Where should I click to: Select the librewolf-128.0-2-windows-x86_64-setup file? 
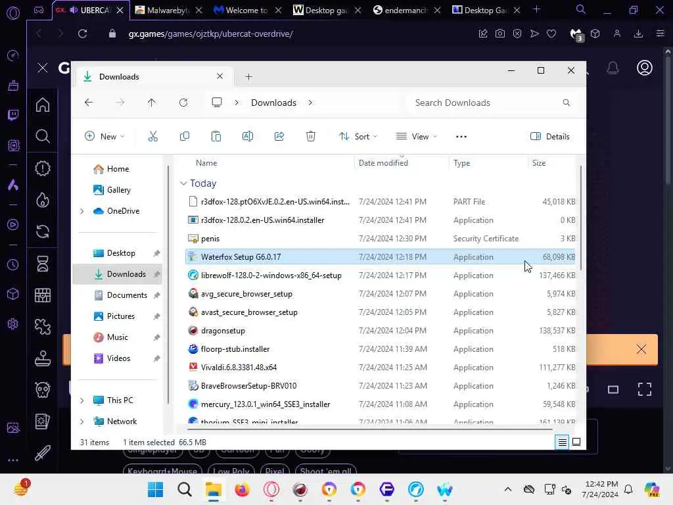coord(380,276)
